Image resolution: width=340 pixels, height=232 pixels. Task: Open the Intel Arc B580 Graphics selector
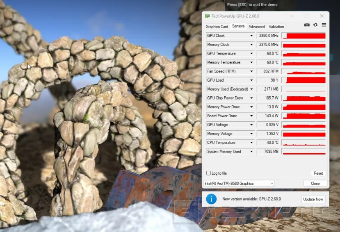pos(239,184)
